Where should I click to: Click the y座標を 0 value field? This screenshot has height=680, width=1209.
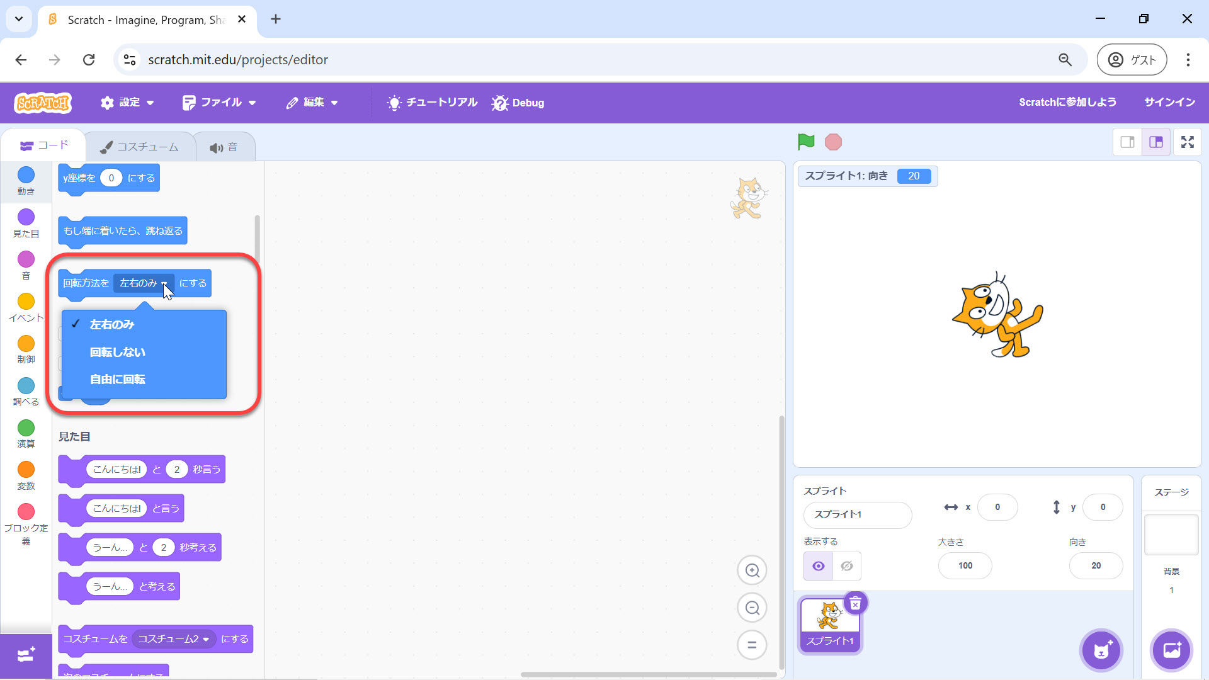(x=111, y=178)
